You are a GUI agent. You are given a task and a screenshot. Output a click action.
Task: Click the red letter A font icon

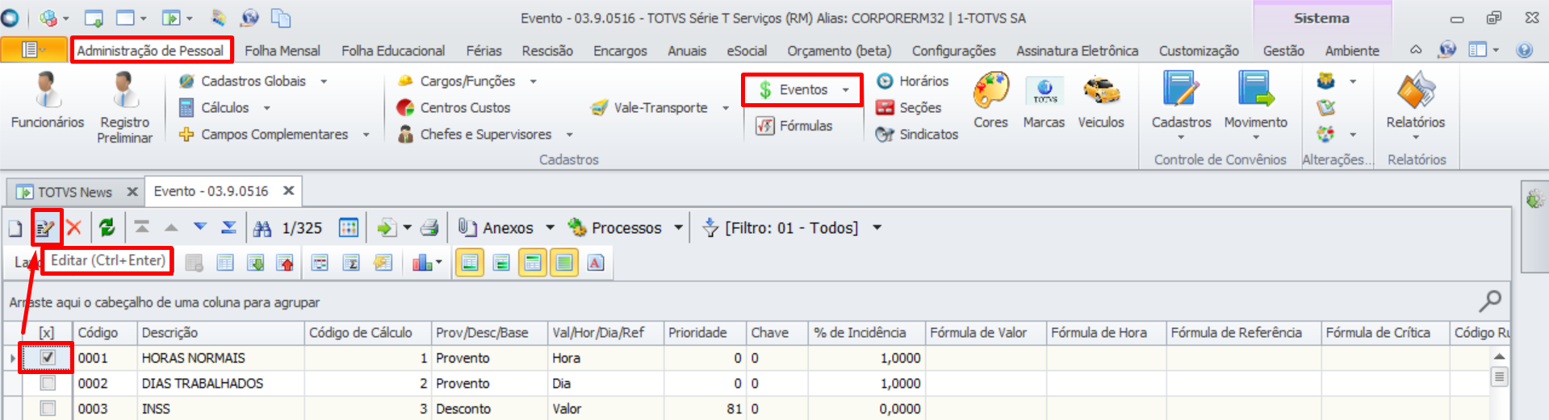596,263
